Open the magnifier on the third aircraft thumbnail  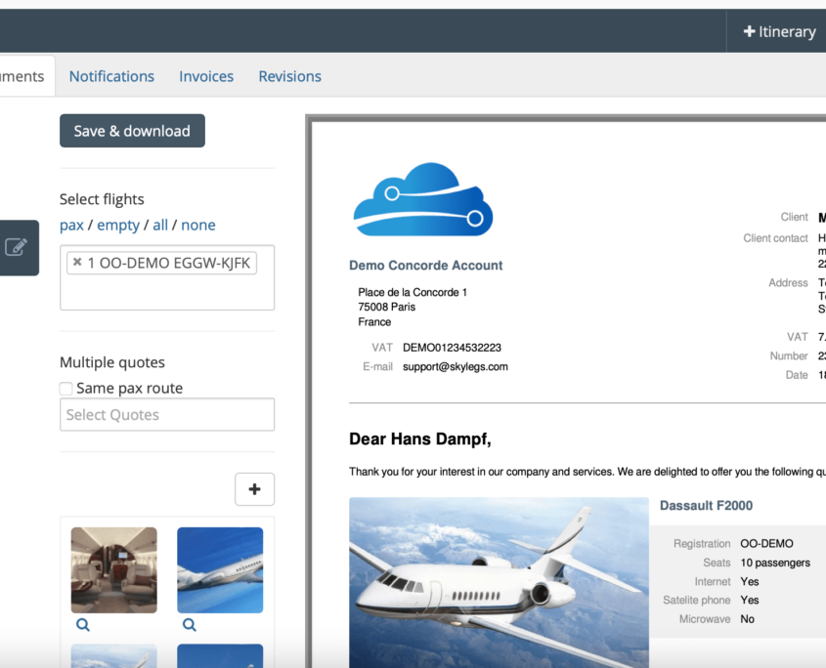(83, 664)
